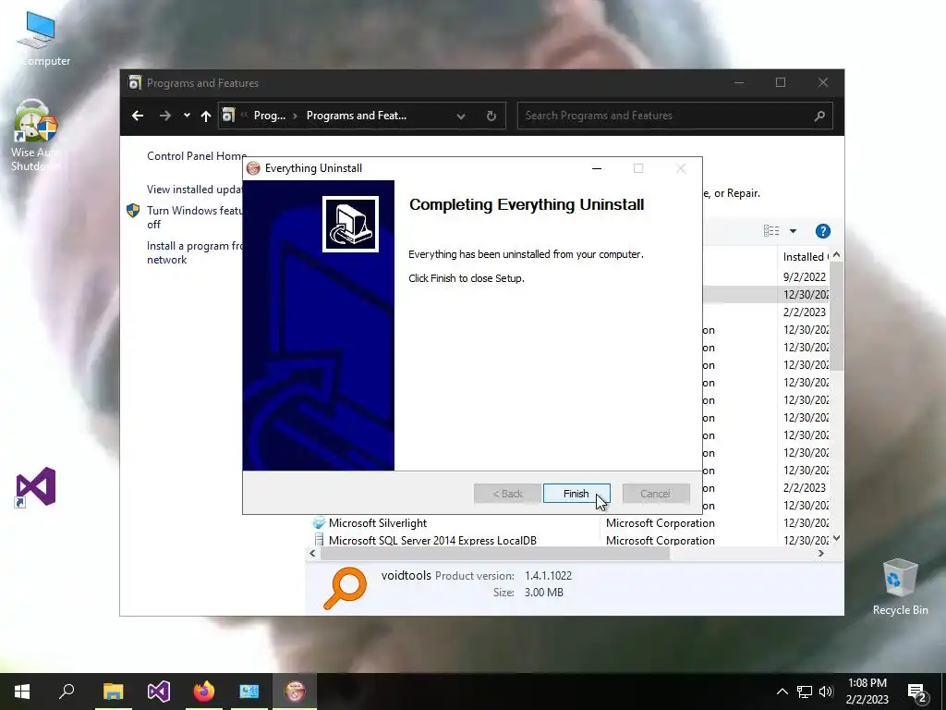Image resolution: width=946 pixels, height=710 pixels.
Task: Click the 9/2/2022 installed date cell
Action: (805, 276)
